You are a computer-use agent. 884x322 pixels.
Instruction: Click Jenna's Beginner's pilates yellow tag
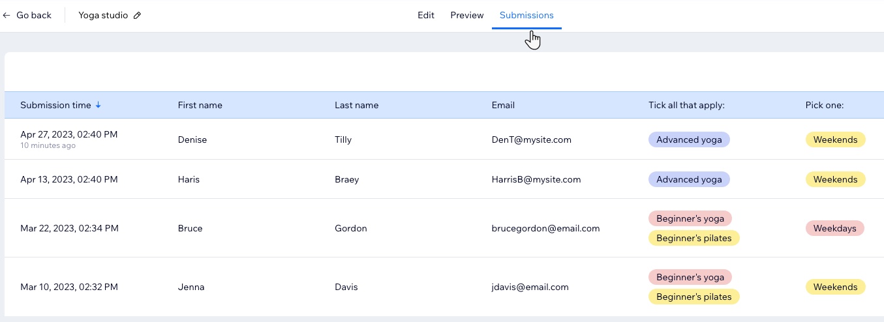tap(694, 297)
